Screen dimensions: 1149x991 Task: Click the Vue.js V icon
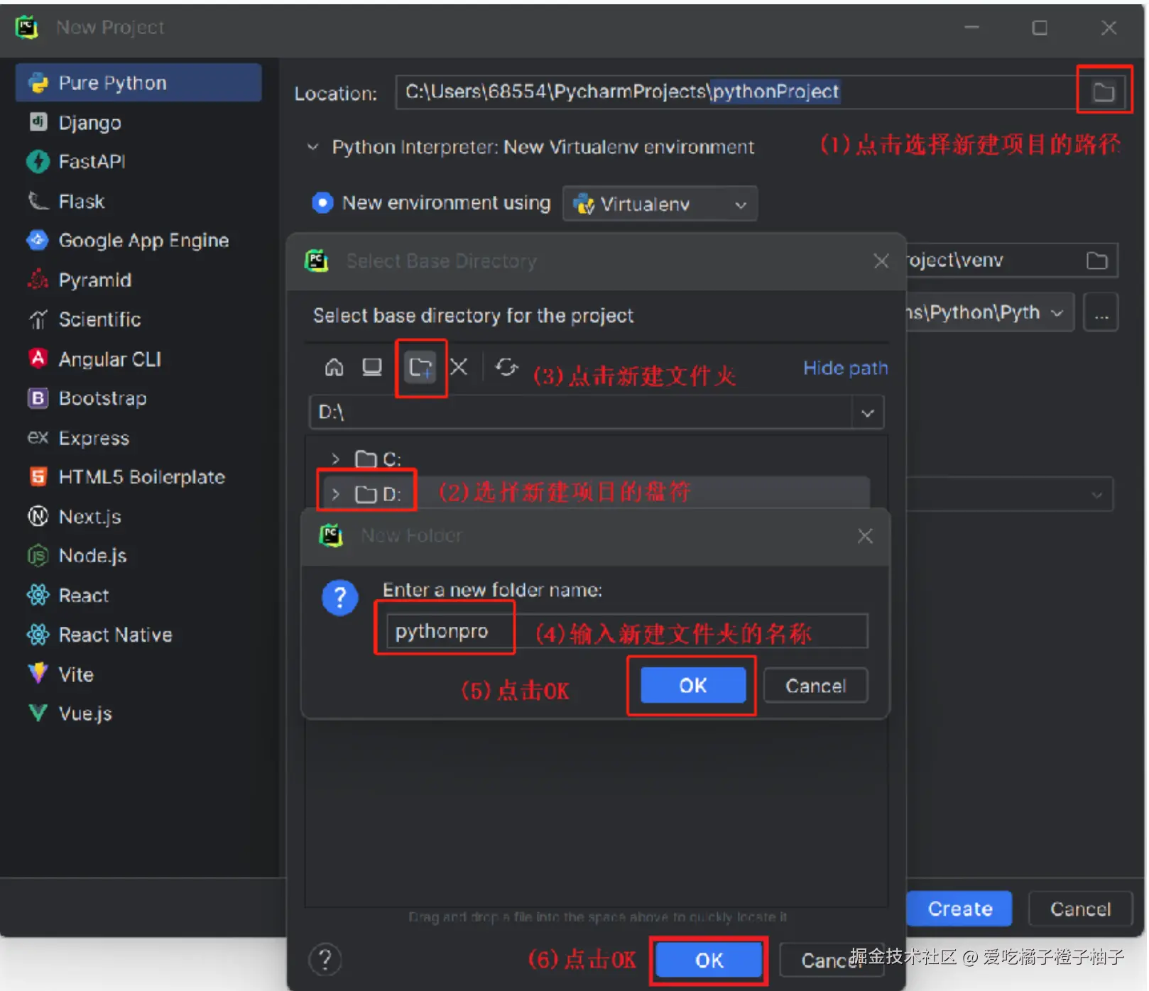click(38, 712)
